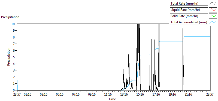Click the 15:16 time axis marker
This screenshot has height=101, width=218.
click(140, 95)
